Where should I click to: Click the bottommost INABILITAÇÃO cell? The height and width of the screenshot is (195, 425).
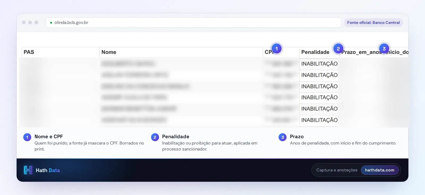coord(319,120)
